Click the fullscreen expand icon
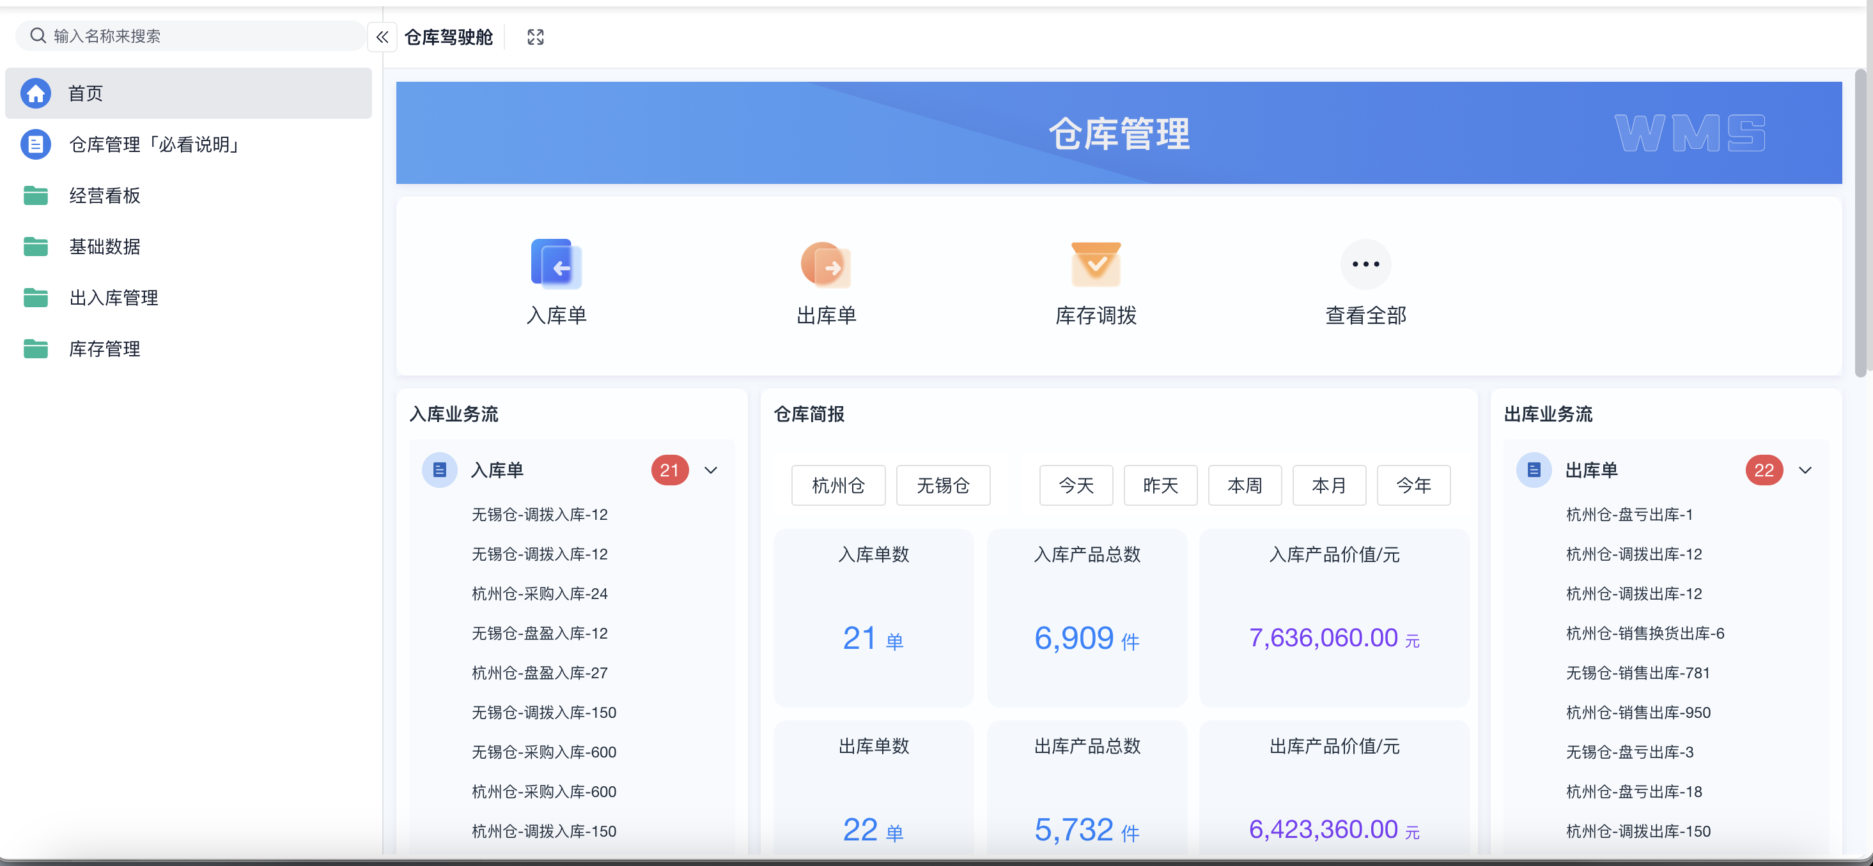This screenshot has width=1873, height=866. pyautogui.click(x=535, y=37)
